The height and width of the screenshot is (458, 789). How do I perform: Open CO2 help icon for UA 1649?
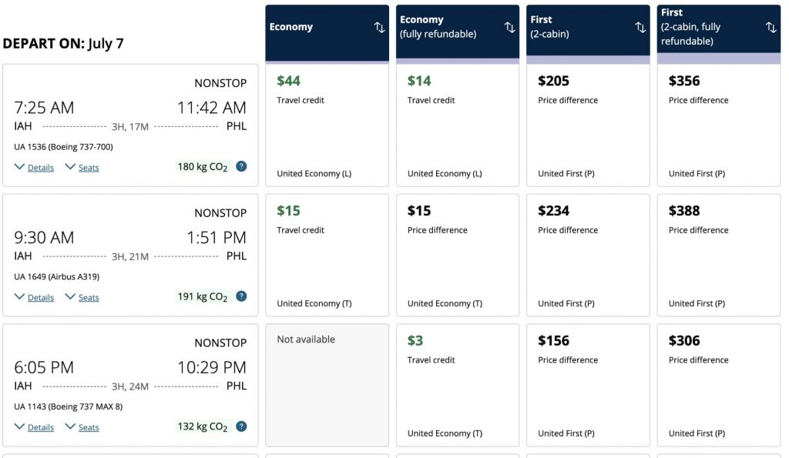pos(241,296)
